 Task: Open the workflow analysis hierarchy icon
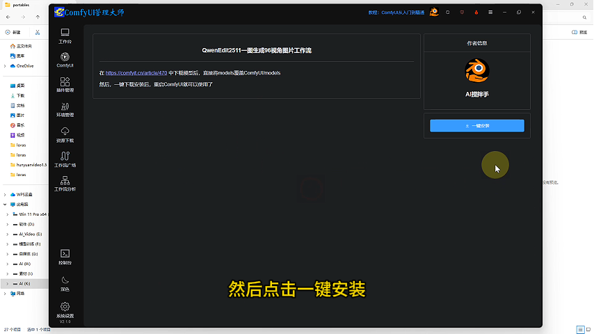[65, 184]
